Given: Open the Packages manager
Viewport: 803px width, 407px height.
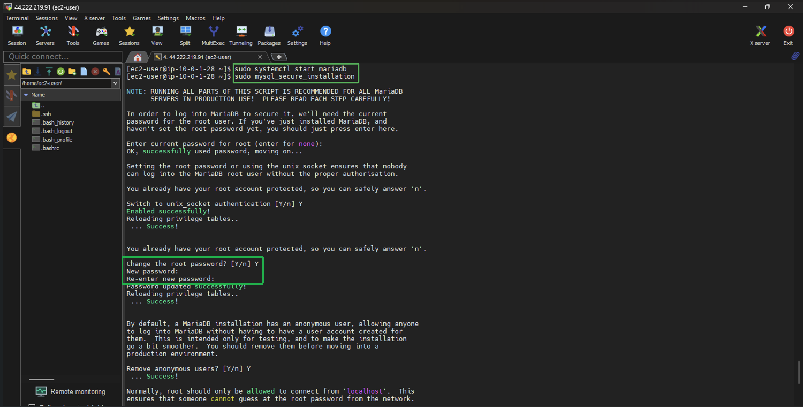Looking at the screenshot, I should click(269, 35).
